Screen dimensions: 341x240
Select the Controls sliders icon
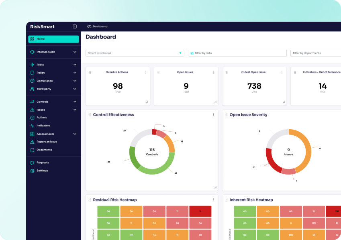pyautogui.click(x=33, y=102)
